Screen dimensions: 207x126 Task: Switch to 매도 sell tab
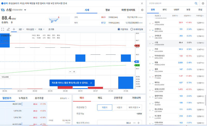pos(100,98)
